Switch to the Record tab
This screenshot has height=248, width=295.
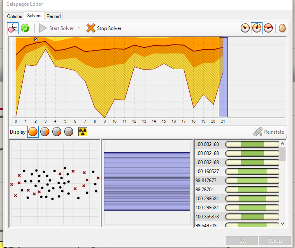click(x=53, y=16)
